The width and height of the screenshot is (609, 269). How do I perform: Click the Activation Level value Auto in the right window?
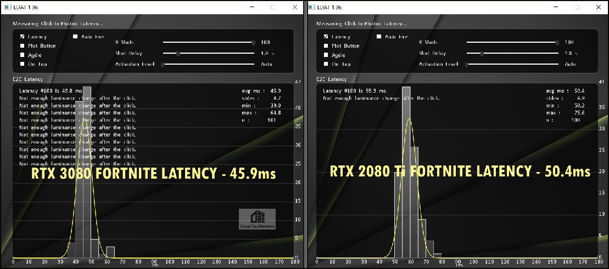point(570,64)
